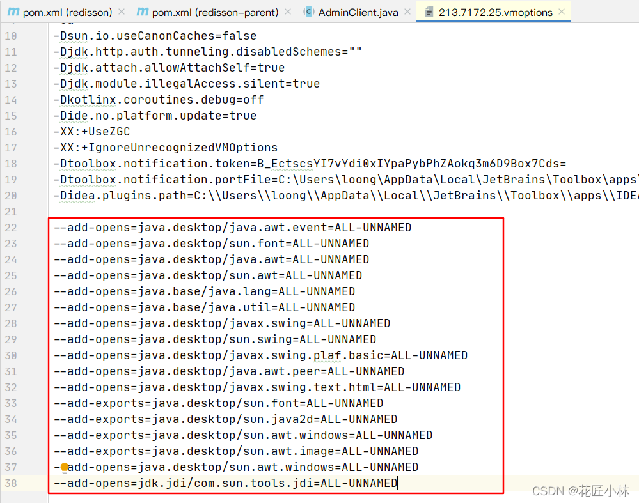Close the 213.7172.25.vmoptions tab
Viewport: 639px width, 503px height.
(x=562, y=12)
